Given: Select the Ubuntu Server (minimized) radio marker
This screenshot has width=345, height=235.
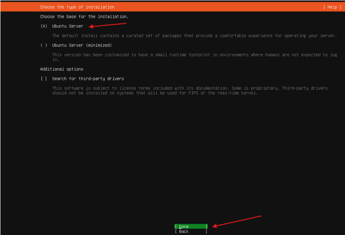Looking at the screenshot, I should point(44,45).
